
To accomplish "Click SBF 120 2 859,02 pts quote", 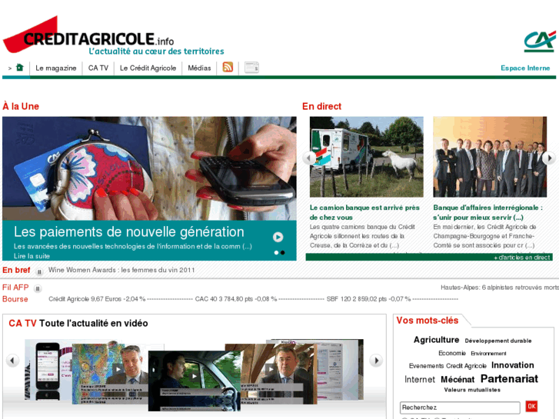I will click(368, 299).
